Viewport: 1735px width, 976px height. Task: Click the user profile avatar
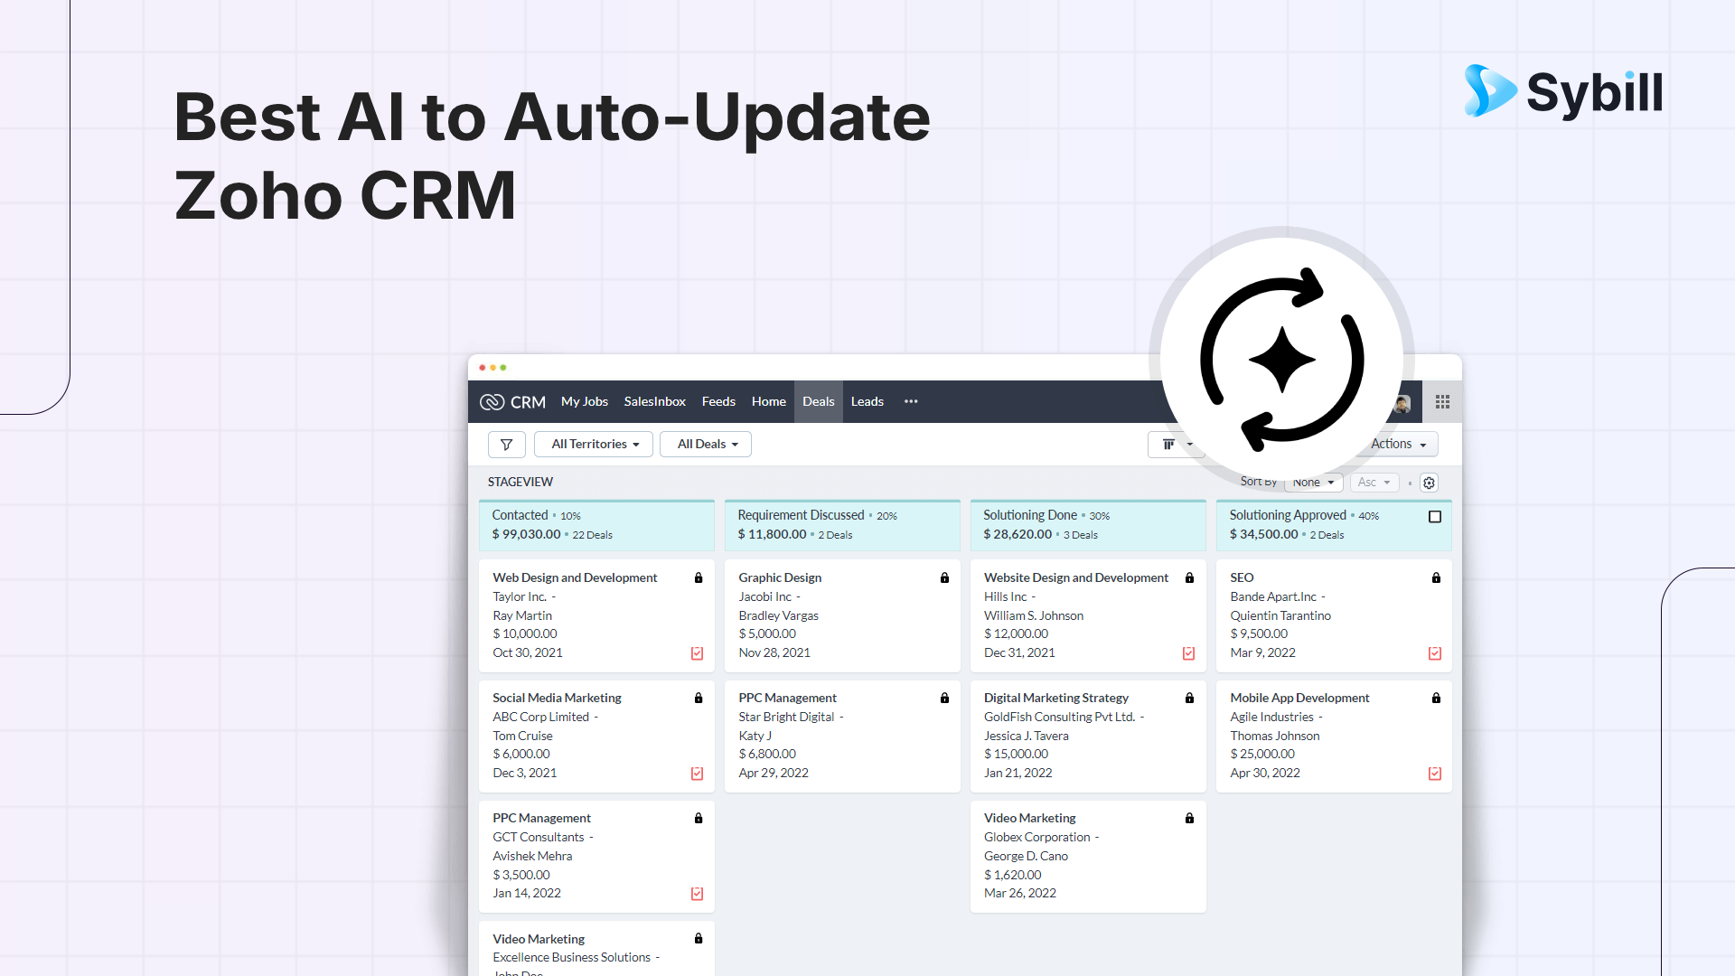point(1403,403)
